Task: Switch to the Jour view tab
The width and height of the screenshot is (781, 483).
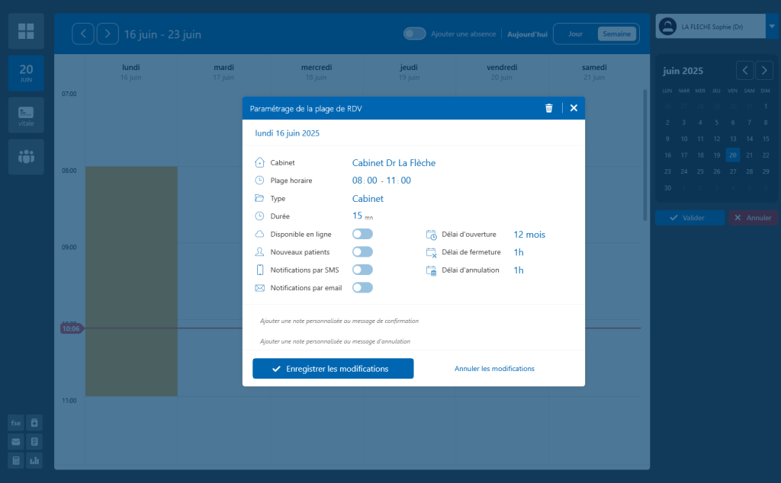Action: click(575, 34)
